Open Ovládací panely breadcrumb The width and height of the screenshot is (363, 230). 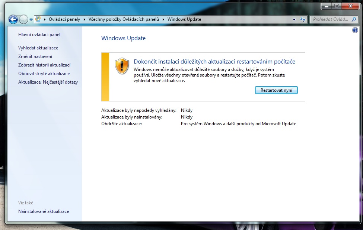pyautogui.click(x=64, y=19)
